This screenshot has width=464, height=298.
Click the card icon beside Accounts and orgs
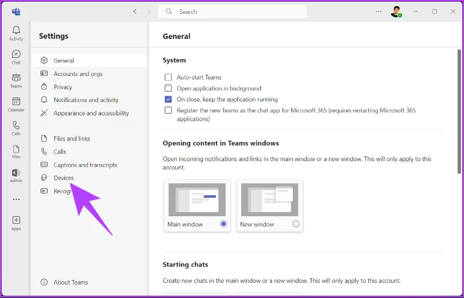[x=44, y=74]
